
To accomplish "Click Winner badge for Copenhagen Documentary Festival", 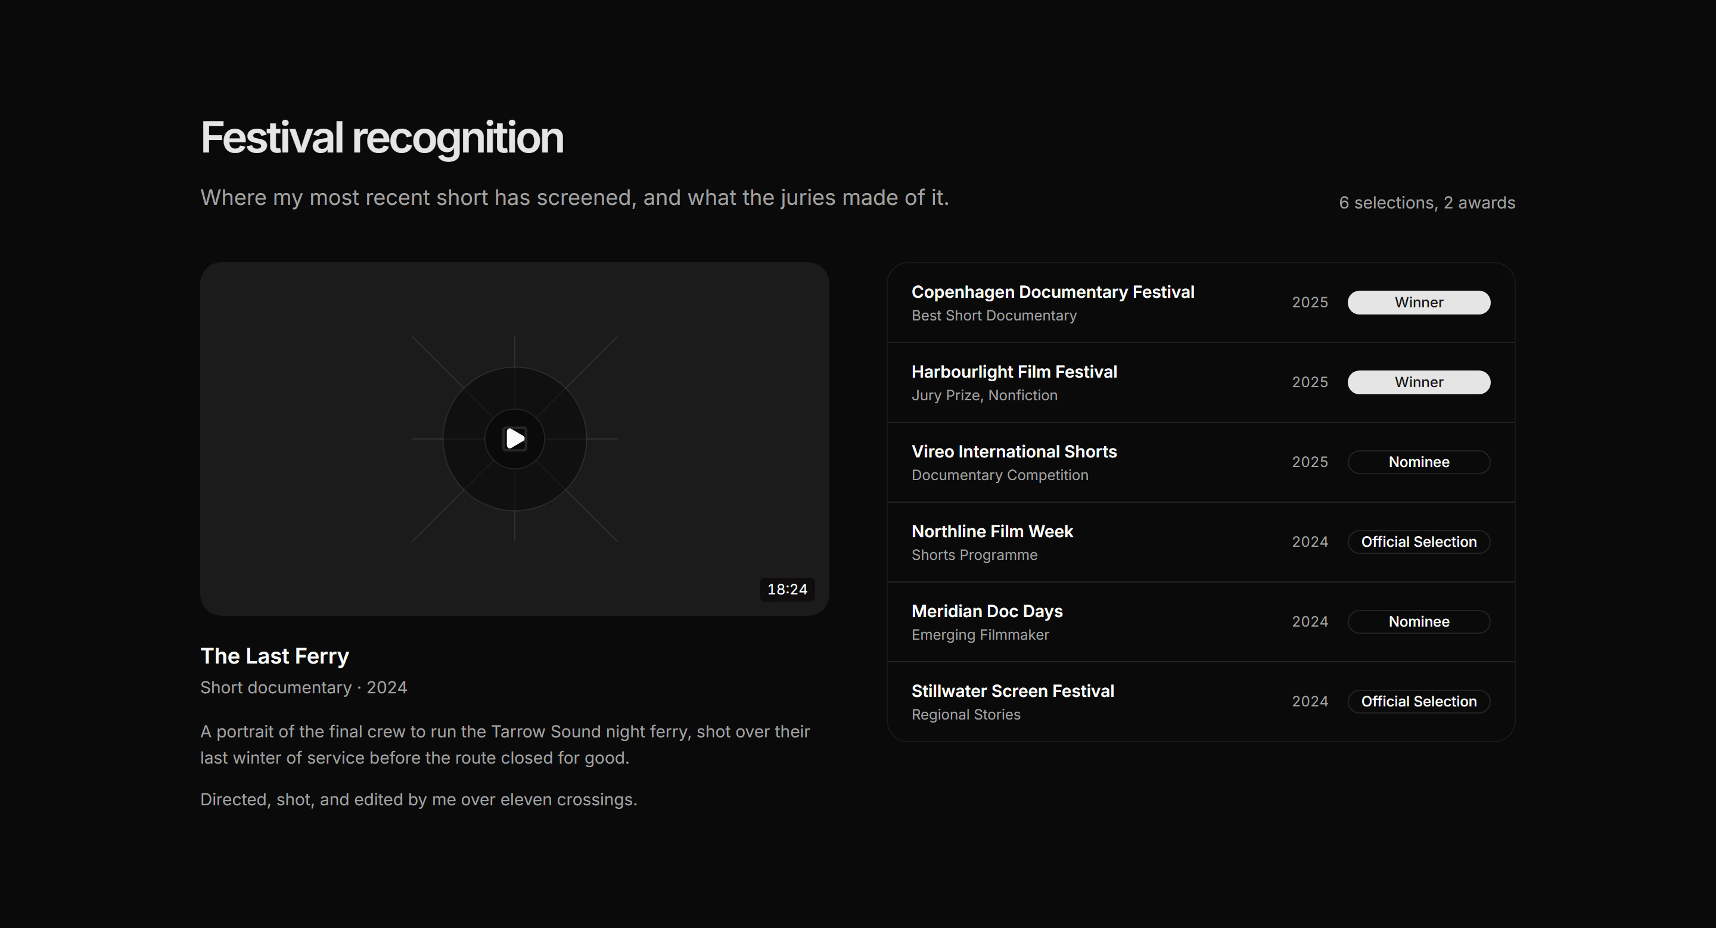I will (1419, 302).
